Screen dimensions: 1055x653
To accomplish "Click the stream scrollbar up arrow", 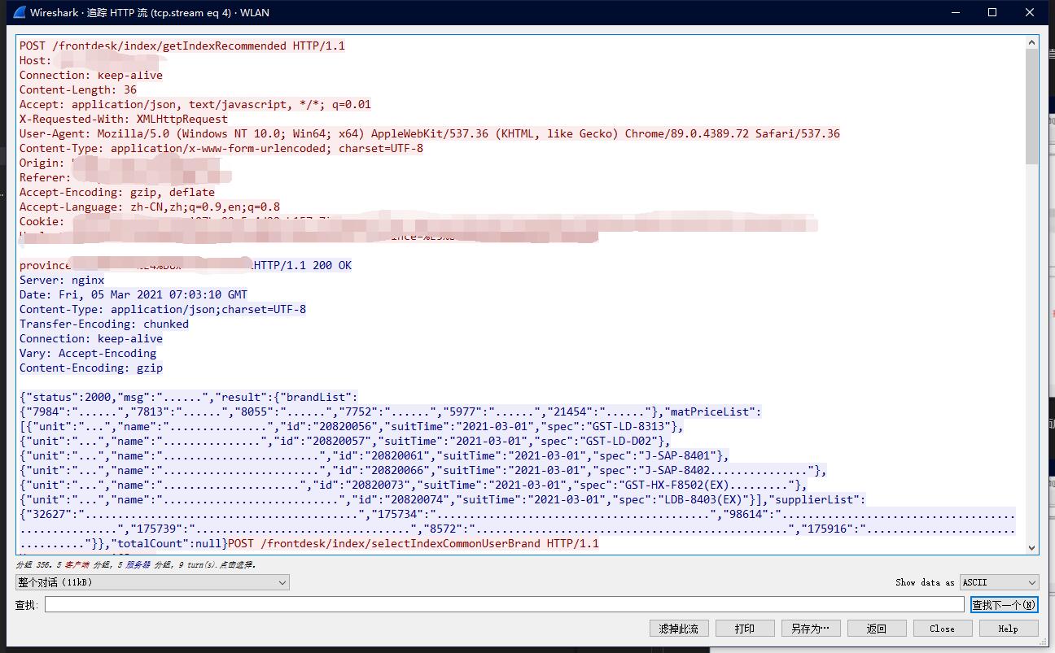I will 1032,41.
